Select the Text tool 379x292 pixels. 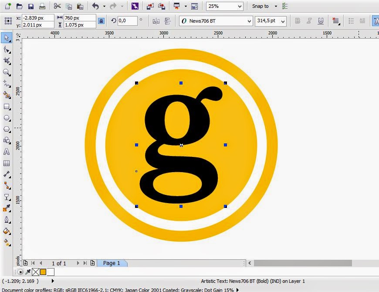tap(7, 152)
